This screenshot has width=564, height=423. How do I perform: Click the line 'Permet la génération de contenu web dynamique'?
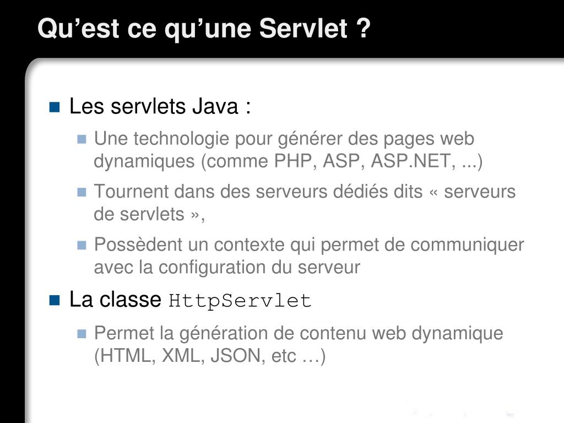click(299, 334)
